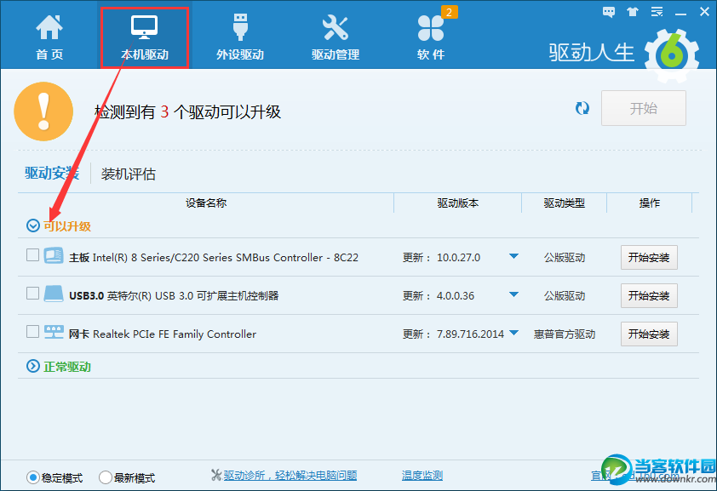Switch to 外设驱动 tab
The width and height of the screenshot is (717, 491).
tap(240, 37)
